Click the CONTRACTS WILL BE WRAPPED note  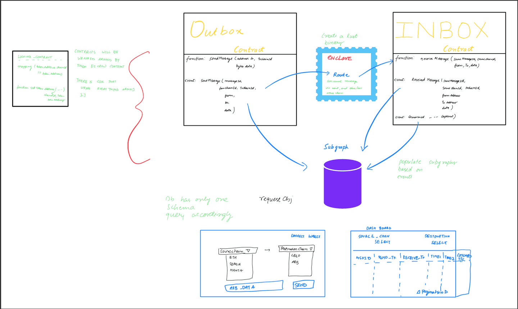(x=99, y=59)
